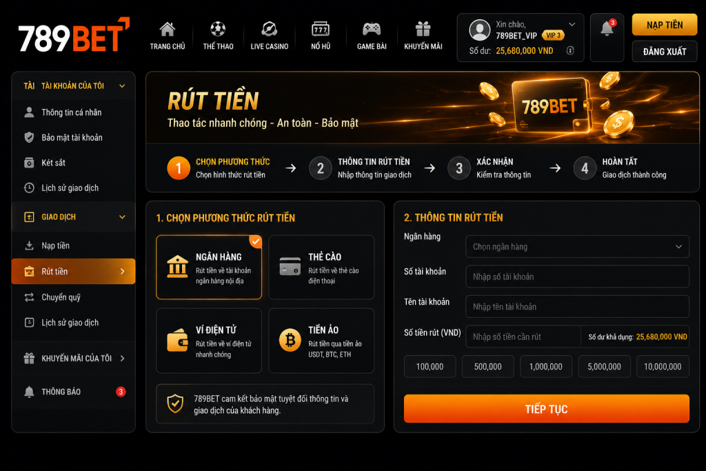Viewport: 706px width, 471px height.
Task: Click the Bảo mật tài khoản shield icon
Action: point(29,137)
